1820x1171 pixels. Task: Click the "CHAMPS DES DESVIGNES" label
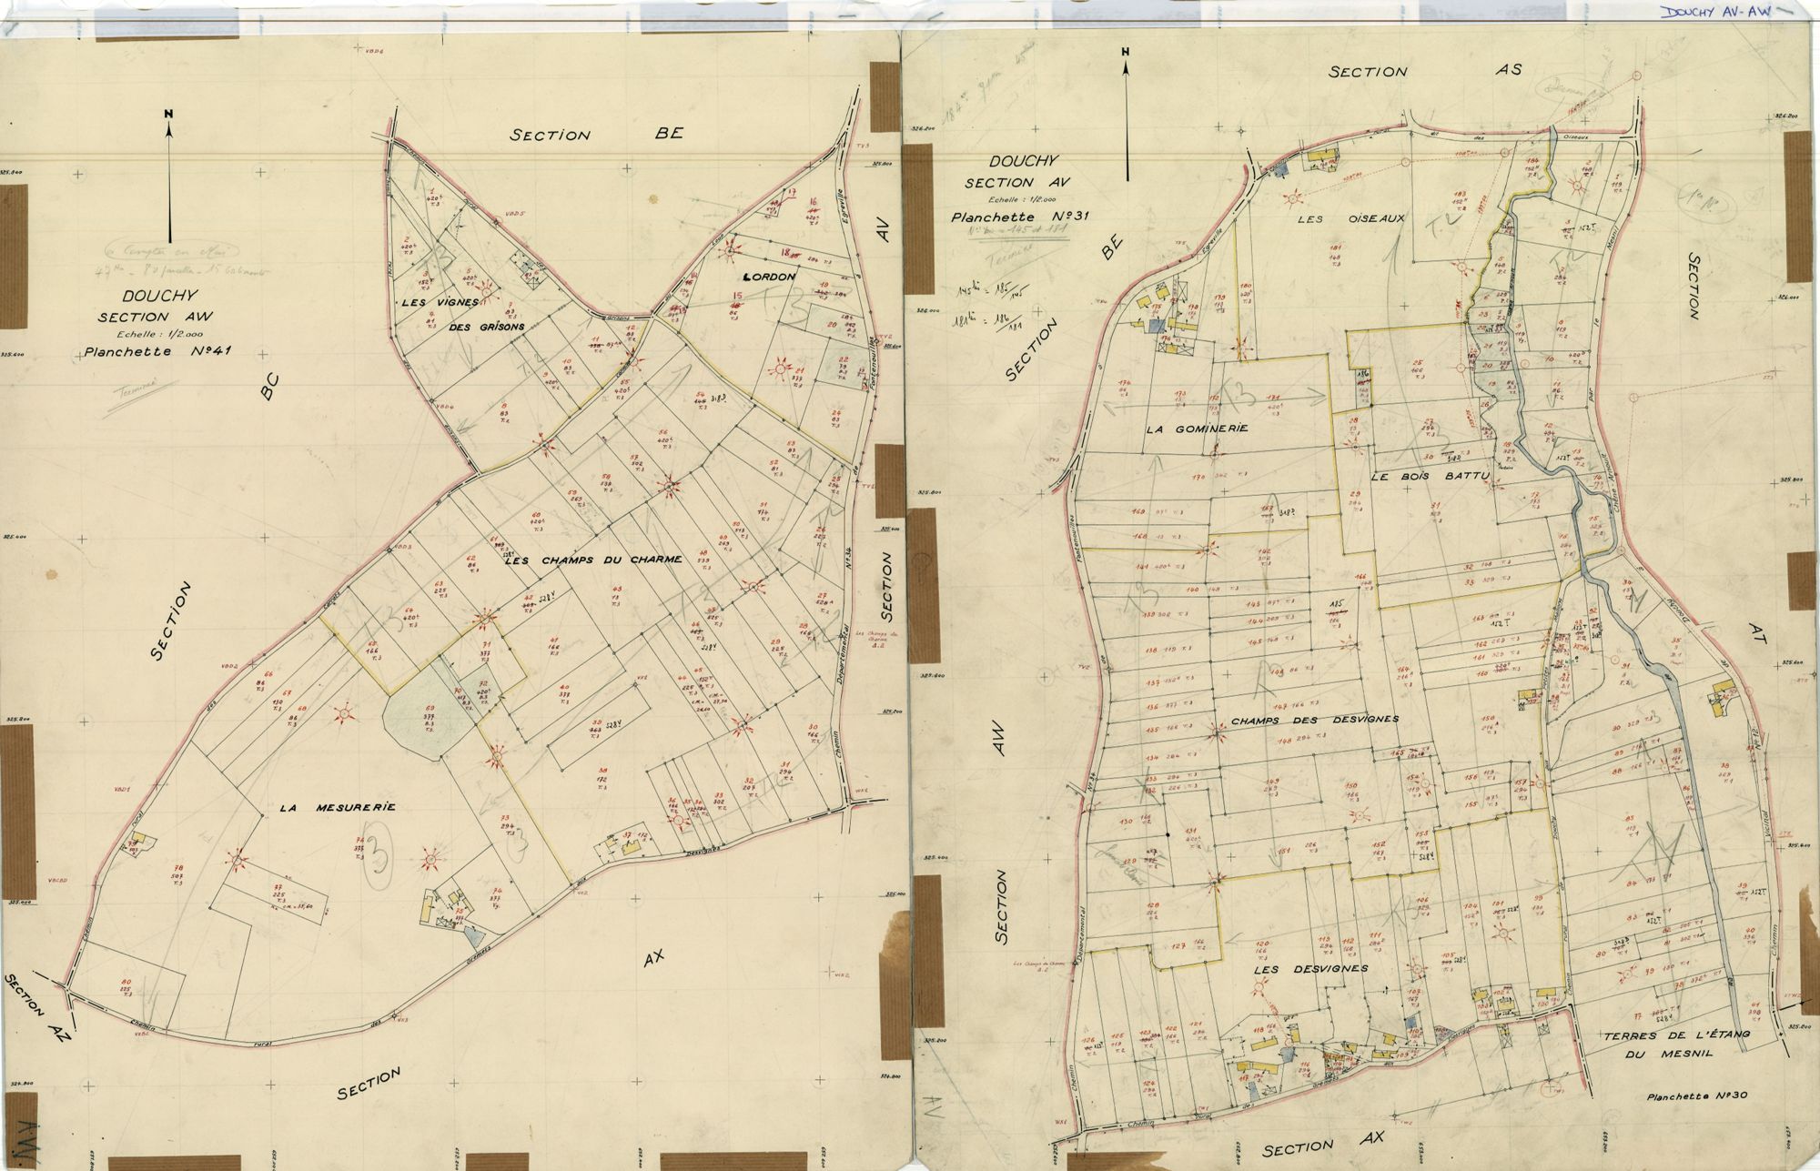pyautogui.click(x=1314, y=719)
